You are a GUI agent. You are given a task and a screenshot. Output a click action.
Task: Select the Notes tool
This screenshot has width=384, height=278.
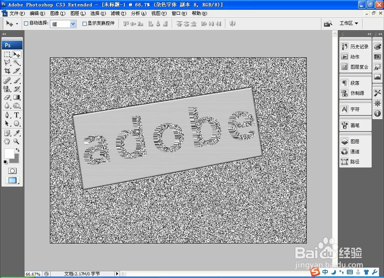[x=7, y=133]
